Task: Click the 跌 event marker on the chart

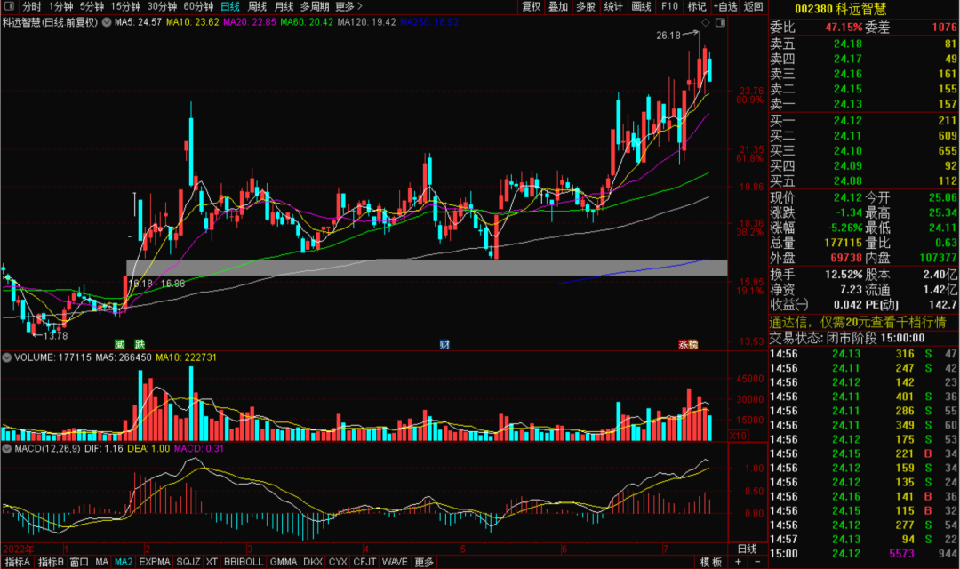Action: (140, 344)
